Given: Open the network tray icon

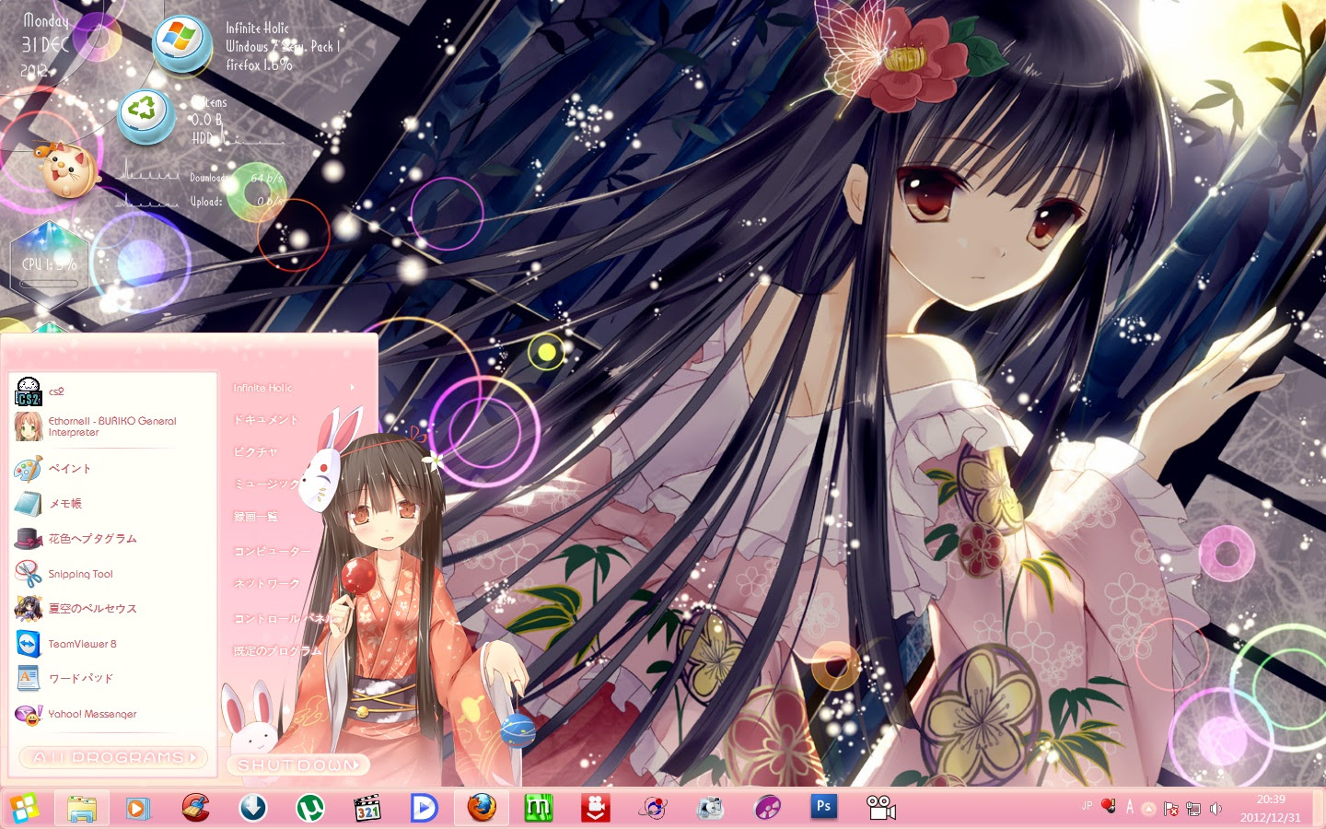Looking at the screenshot, I should (1193, 809).
